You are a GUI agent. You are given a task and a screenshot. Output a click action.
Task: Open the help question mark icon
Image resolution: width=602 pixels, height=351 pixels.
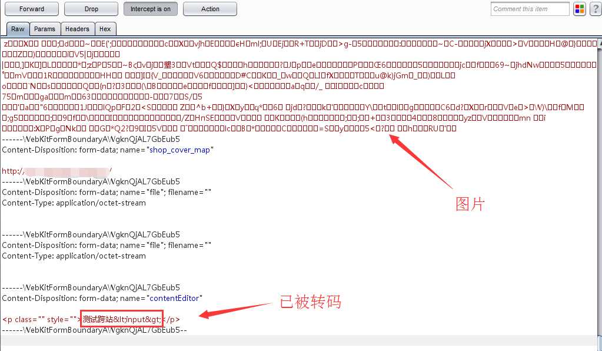[595, 9]
